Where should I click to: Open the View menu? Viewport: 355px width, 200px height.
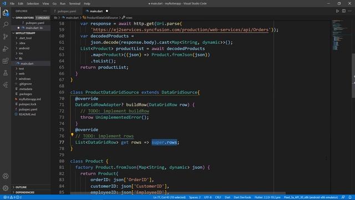click(45, 4)
